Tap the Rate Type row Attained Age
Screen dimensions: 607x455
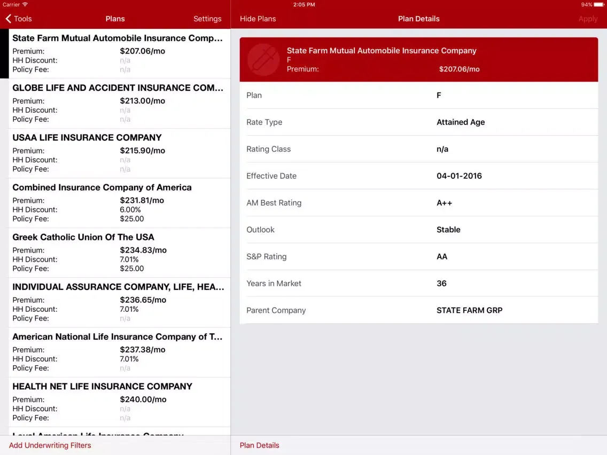click(419, 122)
